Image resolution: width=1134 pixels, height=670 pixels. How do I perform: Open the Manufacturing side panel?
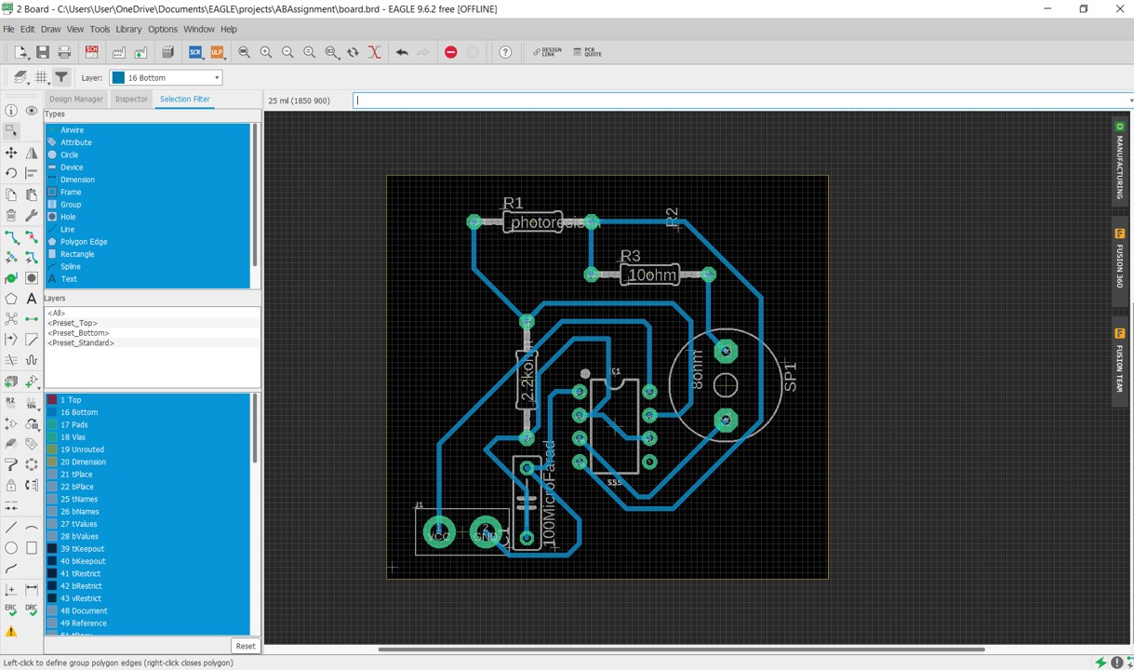coord(1120,161)
